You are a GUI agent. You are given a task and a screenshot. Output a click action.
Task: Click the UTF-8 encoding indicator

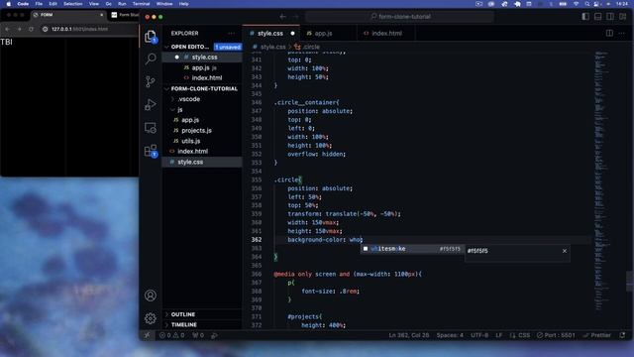click(x=479, y=335)
